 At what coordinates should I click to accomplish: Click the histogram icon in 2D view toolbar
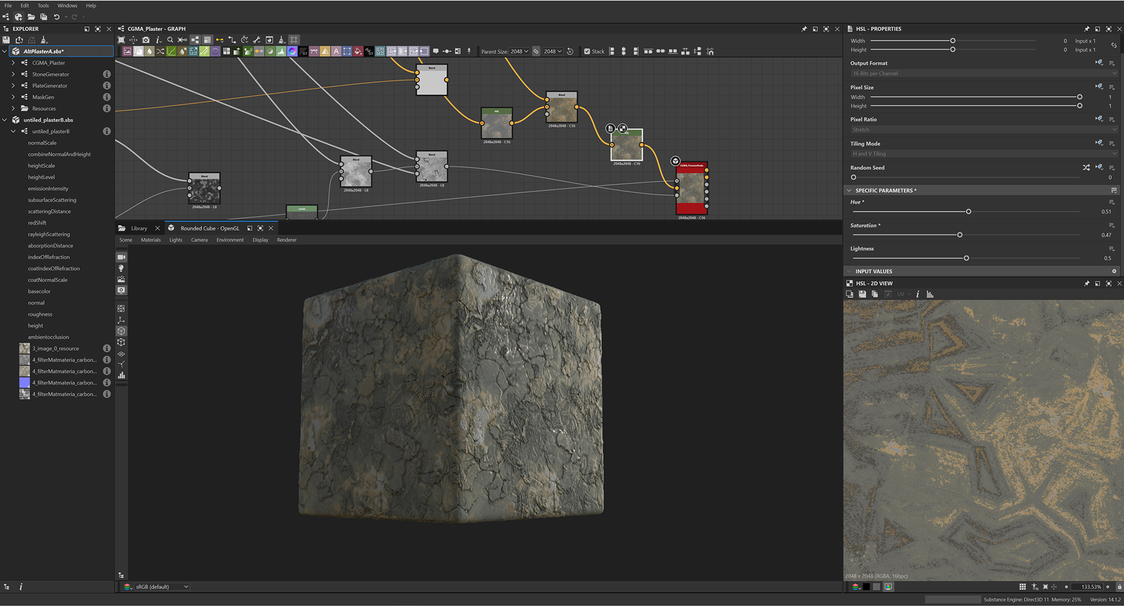point(930,295)
